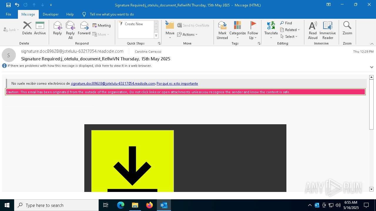Open the Windows Start menu
The height and width of the screenshot is (211, 376).
pos(7,205)
